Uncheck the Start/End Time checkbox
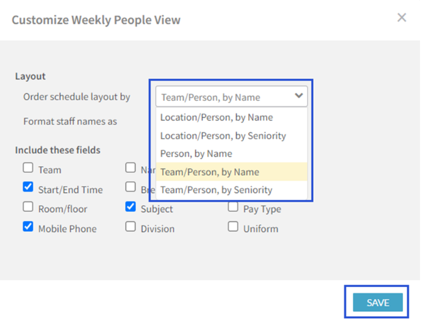 coord(28,187)
